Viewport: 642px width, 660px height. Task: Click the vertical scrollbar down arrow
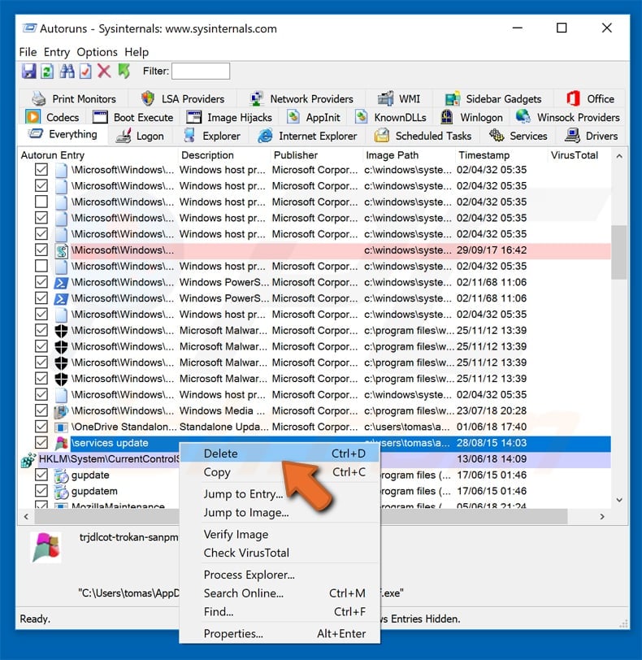[x=619, y=500]
